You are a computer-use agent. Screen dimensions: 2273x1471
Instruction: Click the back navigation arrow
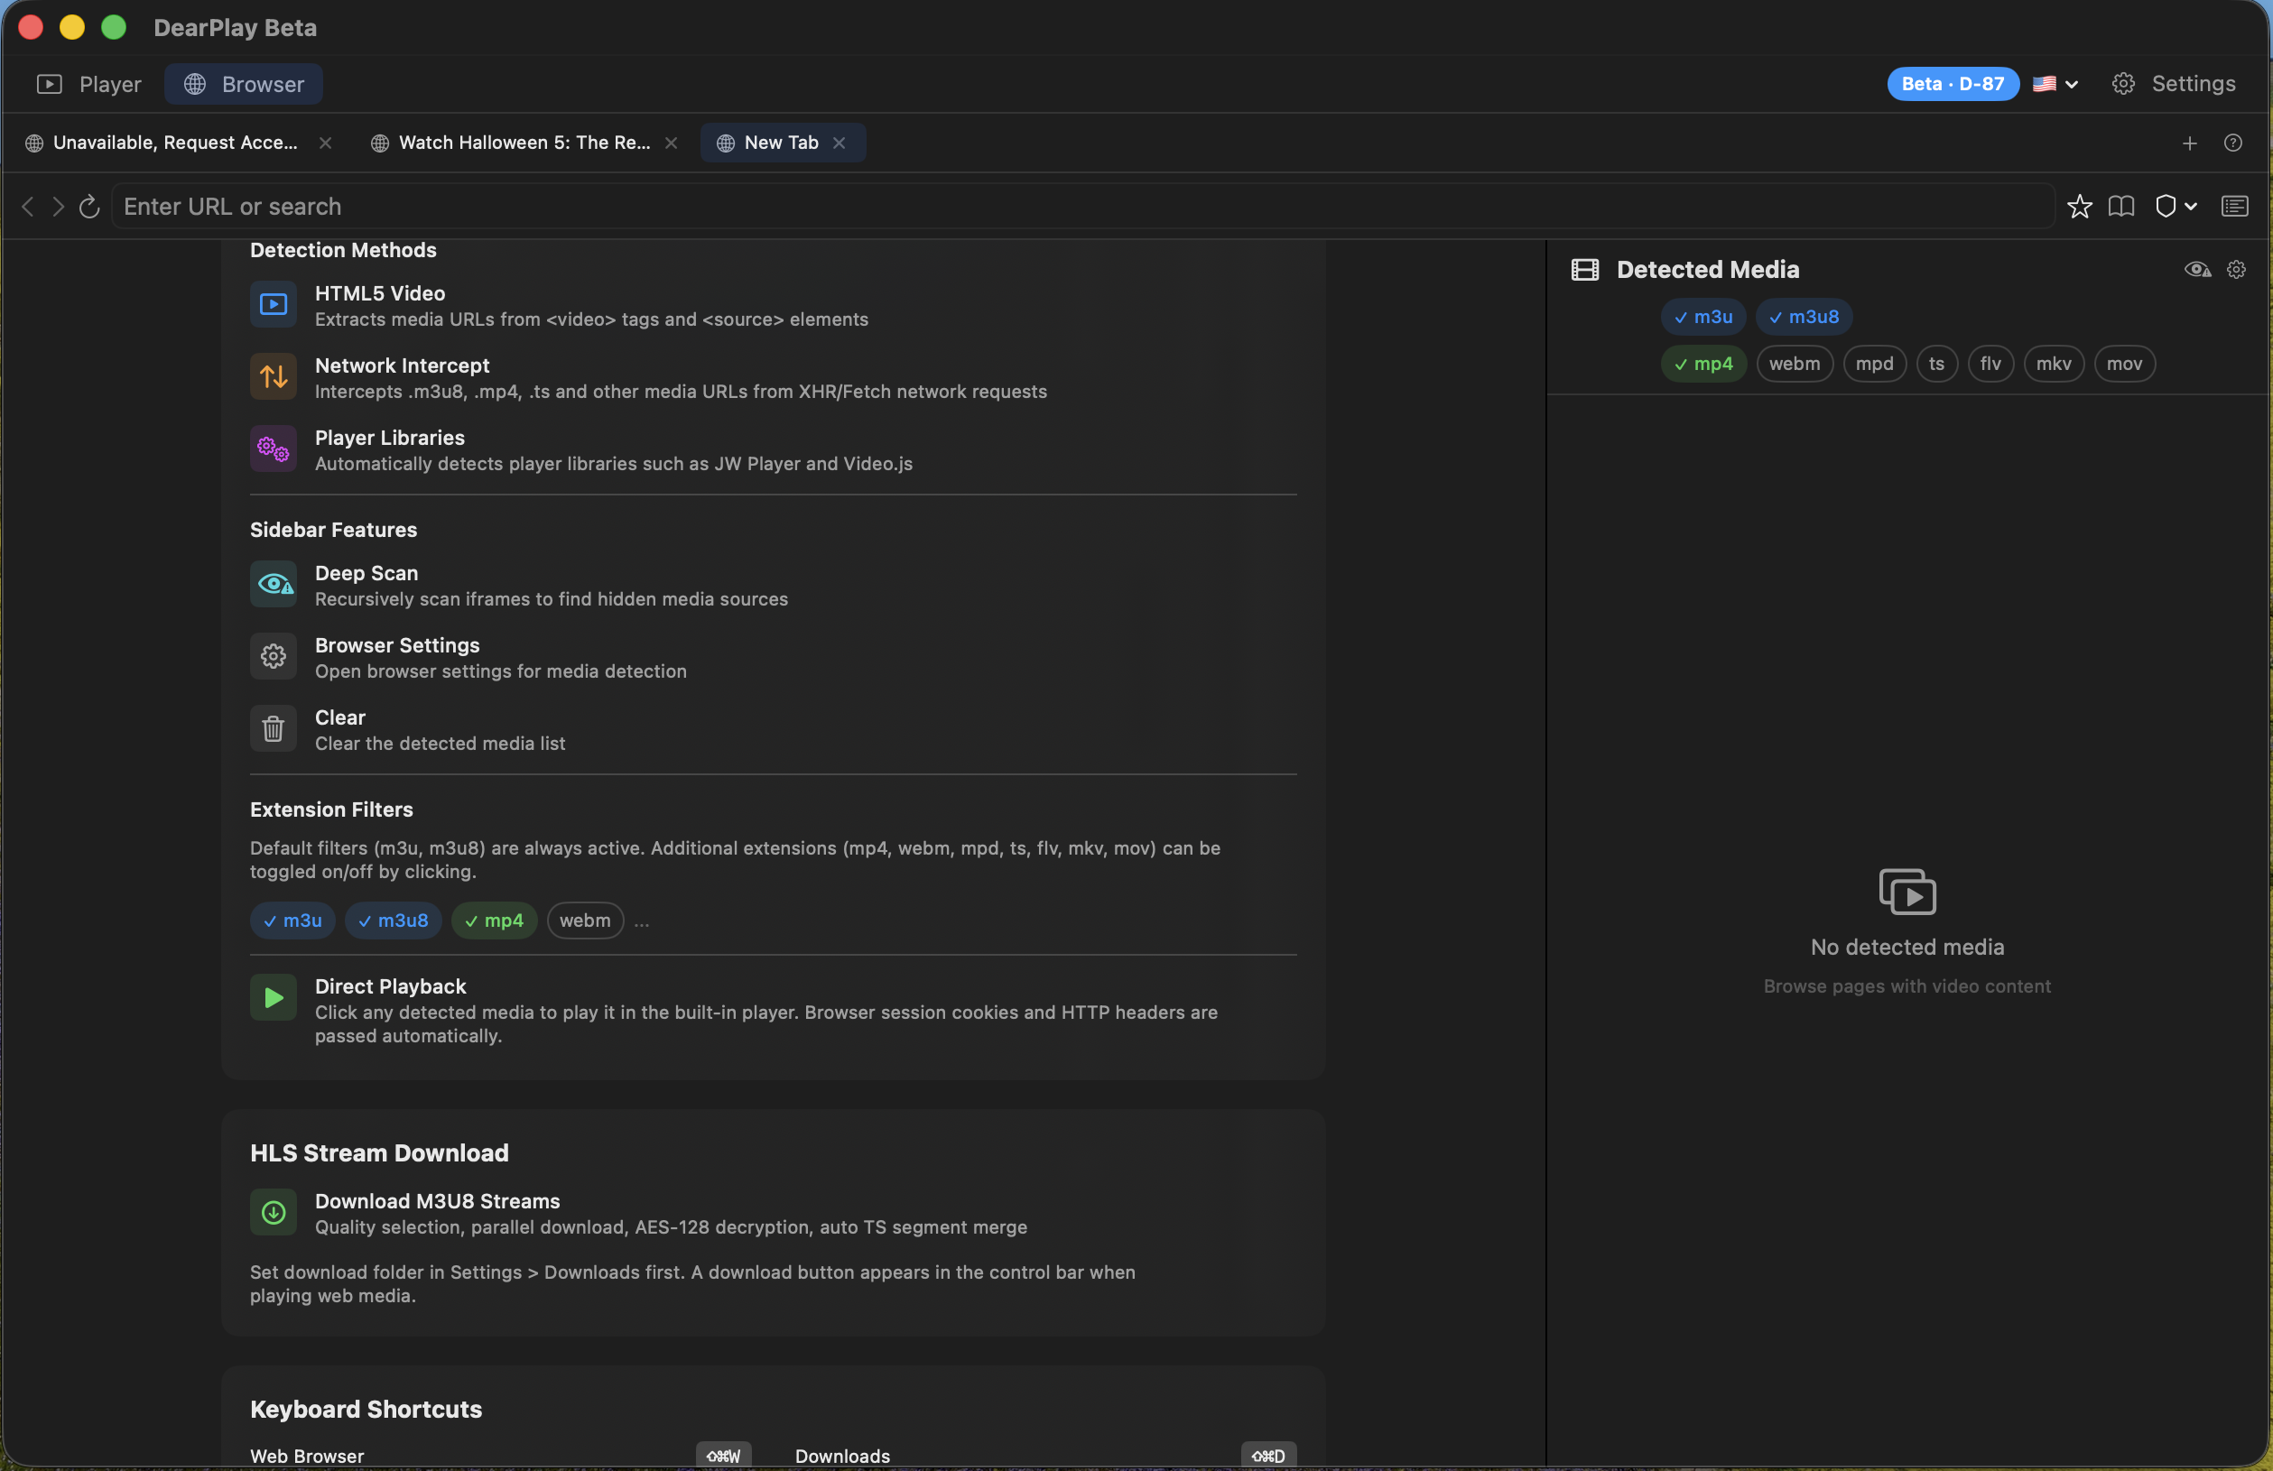coord(28,206)
